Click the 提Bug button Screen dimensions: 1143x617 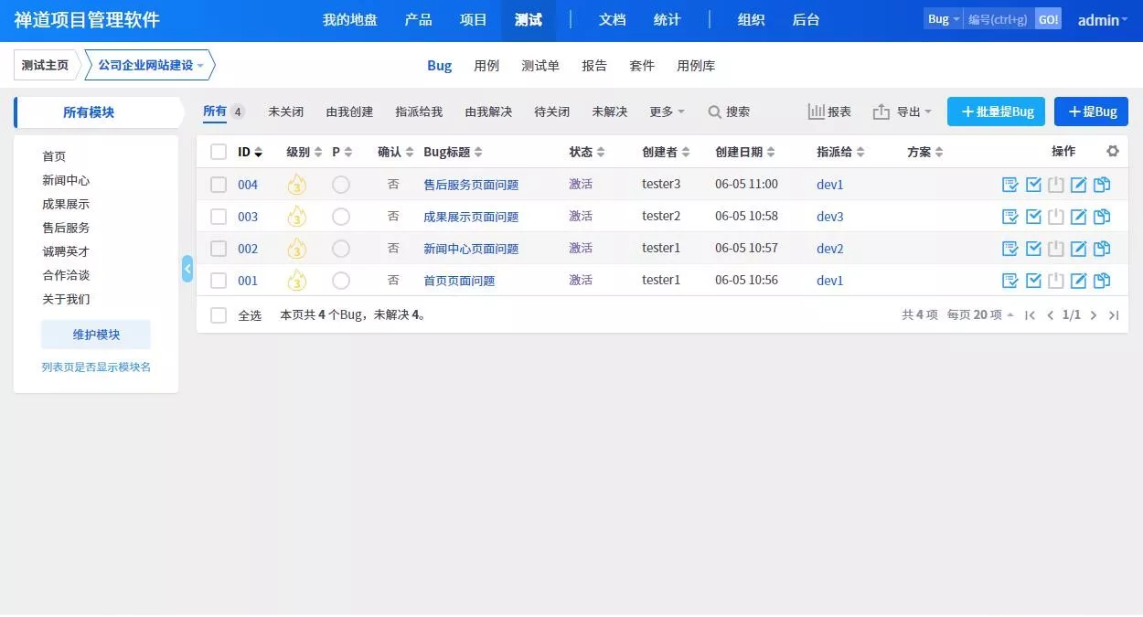click(x=1091, y=112)
